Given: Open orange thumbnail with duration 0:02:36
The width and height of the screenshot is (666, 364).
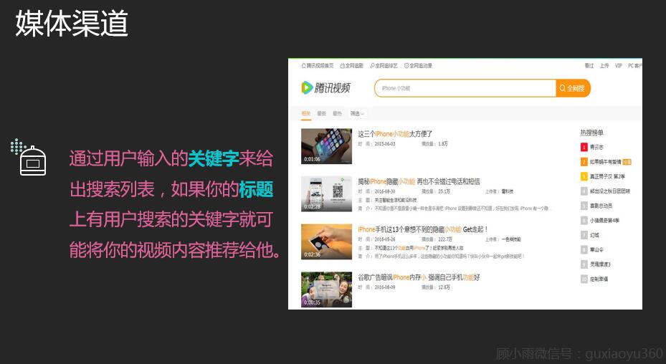Looking at the screenshot, I should (x=327, y=241).
